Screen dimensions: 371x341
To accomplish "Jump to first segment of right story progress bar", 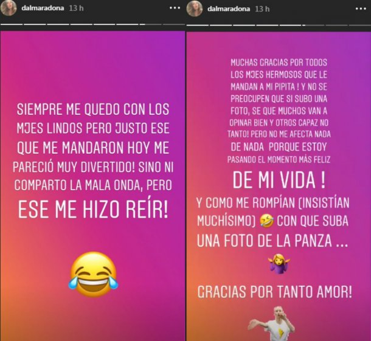I will coord(198,25).
